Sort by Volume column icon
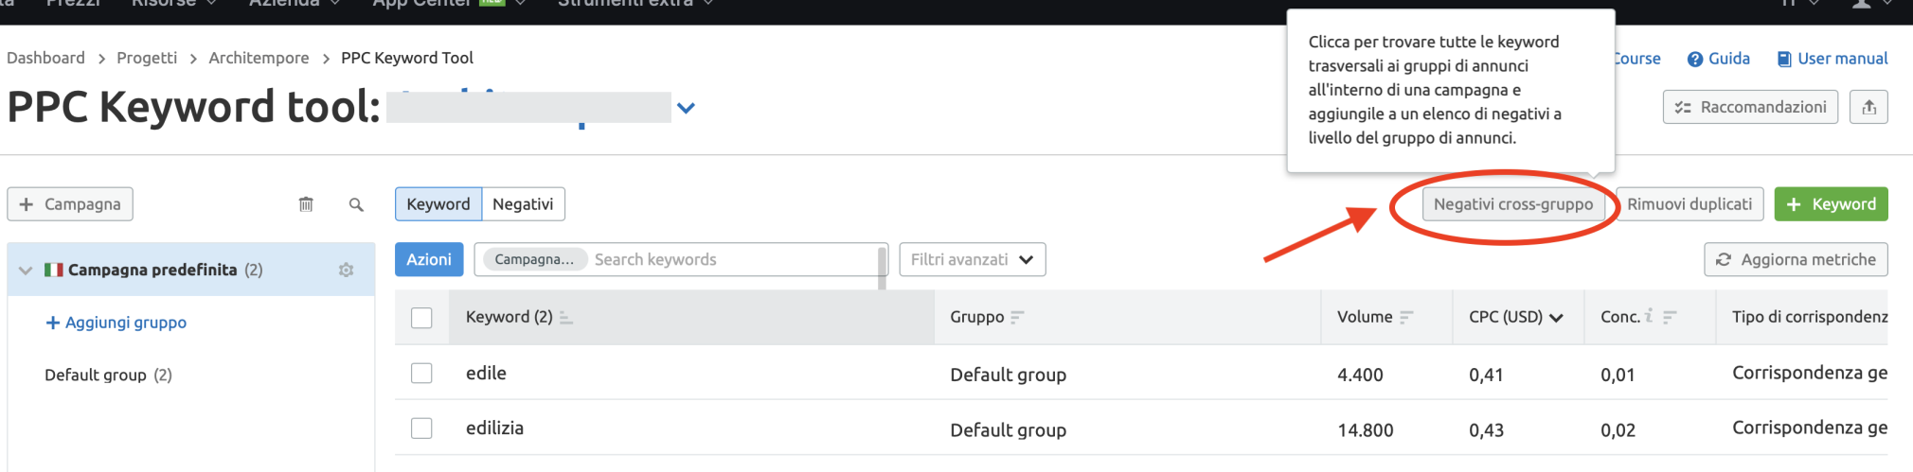 tap(1406, 318)
